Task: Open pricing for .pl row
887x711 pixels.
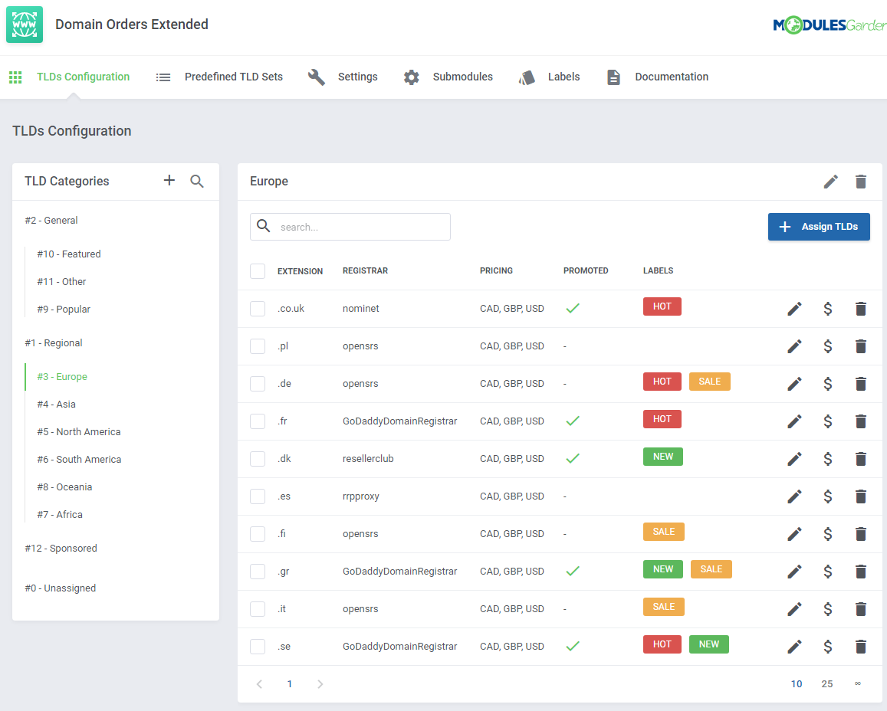Action: [828, 346]
